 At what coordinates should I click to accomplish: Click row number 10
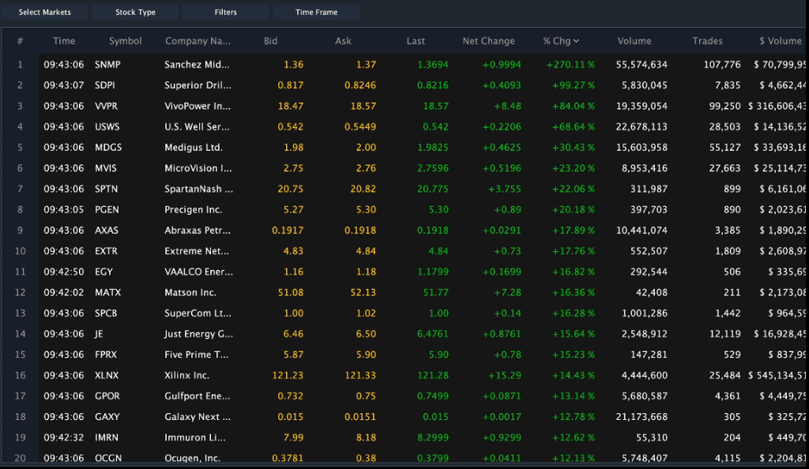[20, 251]
